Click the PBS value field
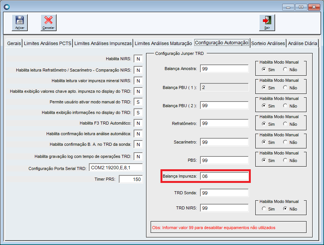 click(224, 160)
